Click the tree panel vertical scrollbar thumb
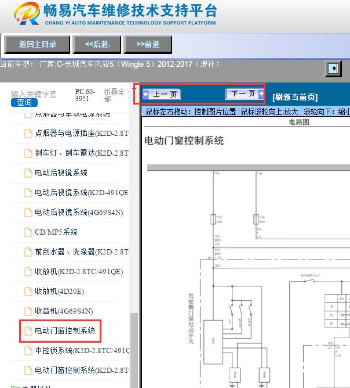The height and width of the screenshot is (388, 350). pos(134,350)
